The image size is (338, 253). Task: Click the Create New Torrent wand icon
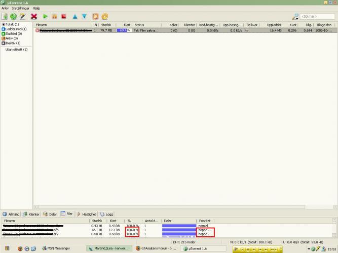[x=22, y=17]
